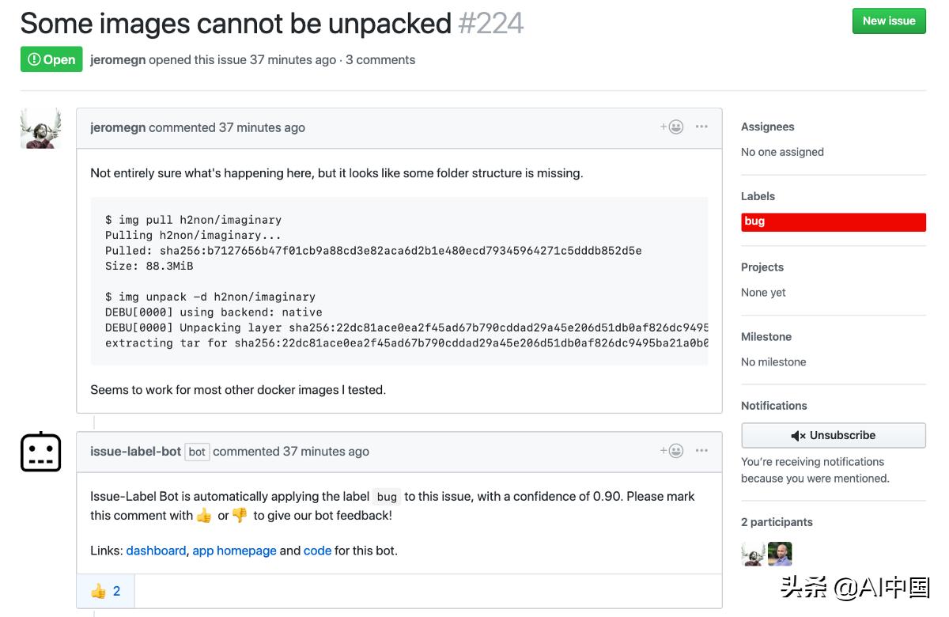Click the green Open status badge

[51, 59]
